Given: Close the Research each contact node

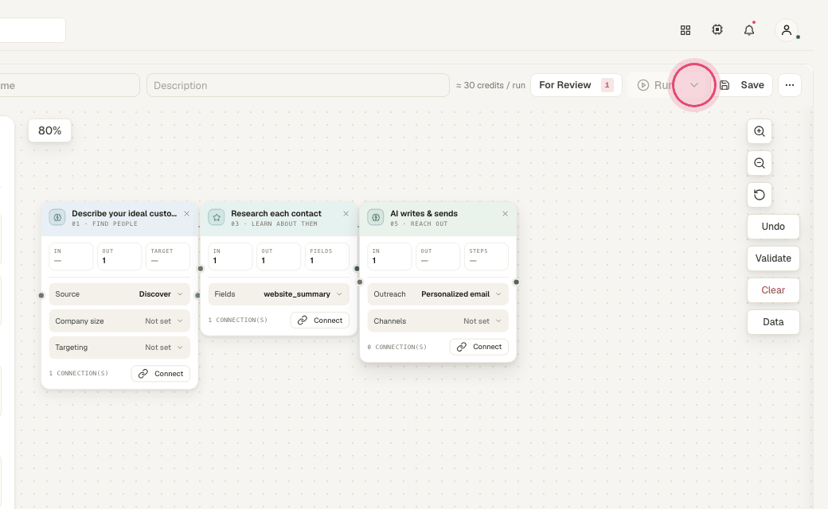Looking at the screenshot, I should (346, 214).
